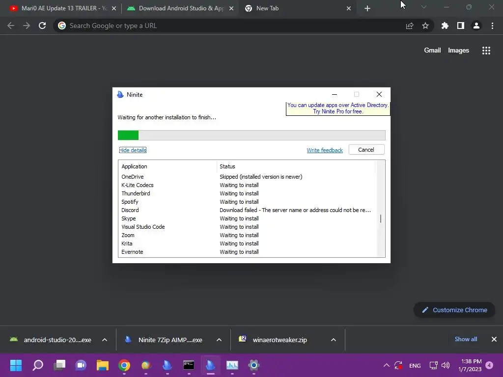The width and height of the screenshot is (503, 377).
Task: Select the Thunderbird row
Action: pyautogui.click(x=247, y=193)
